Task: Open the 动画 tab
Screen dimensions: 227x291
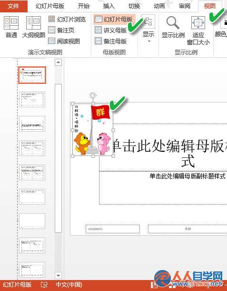Action: (159, 6)
